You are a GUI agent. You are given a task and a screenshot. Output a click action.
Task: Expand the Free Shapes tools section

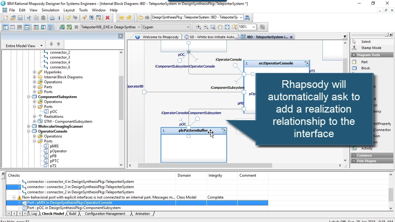[354, 161]
